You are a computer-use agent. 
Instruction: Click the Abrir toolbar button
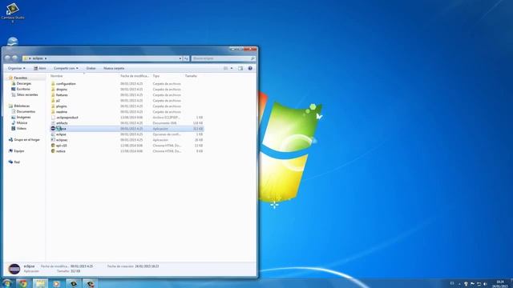tap(40, 68)
